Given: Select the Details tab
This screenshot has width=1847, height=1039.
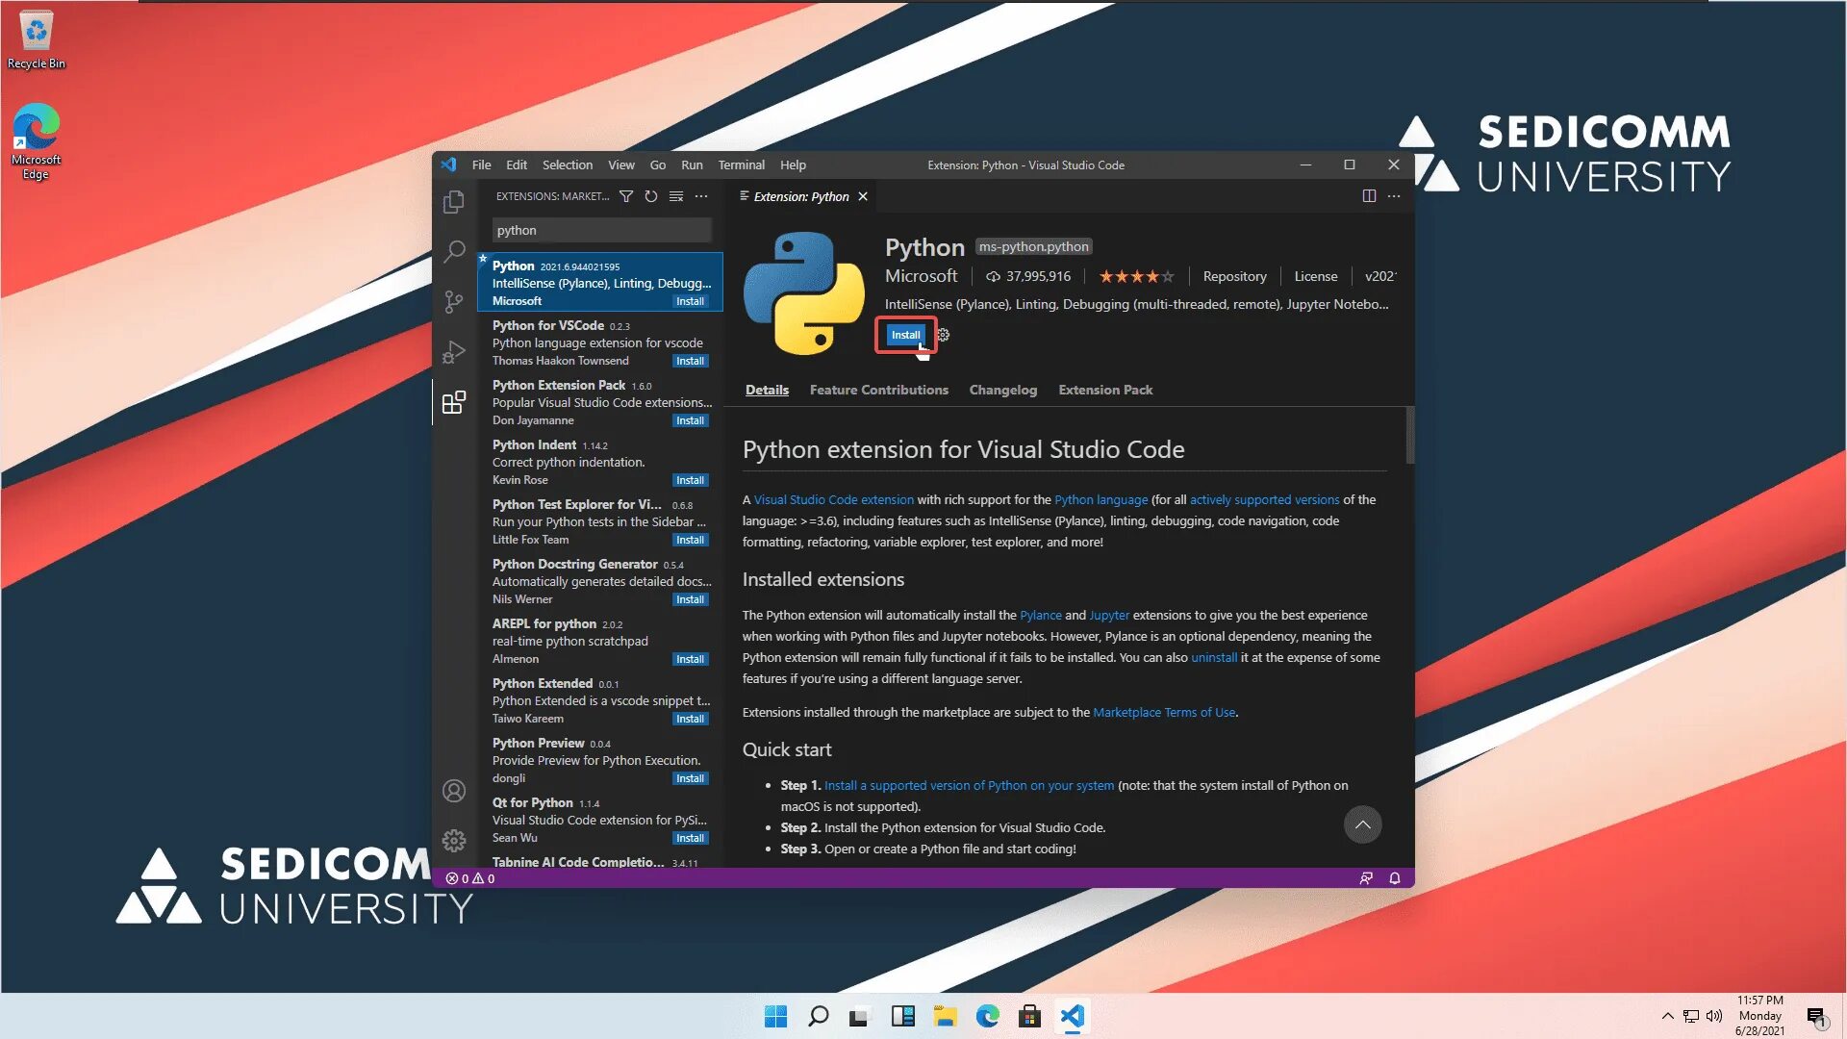Looking at the screenshot, I should tap(767, 390).
